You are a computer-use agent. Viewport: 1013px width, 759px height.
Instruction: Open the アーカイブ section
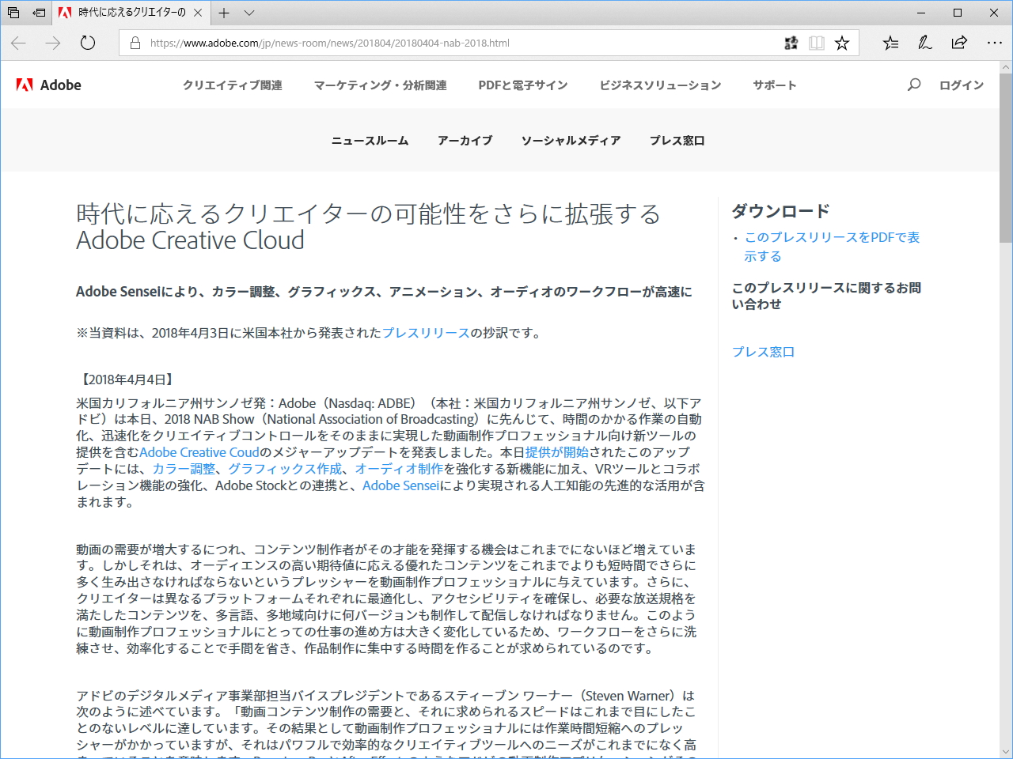pyautogui.click(x=465, y=141)
